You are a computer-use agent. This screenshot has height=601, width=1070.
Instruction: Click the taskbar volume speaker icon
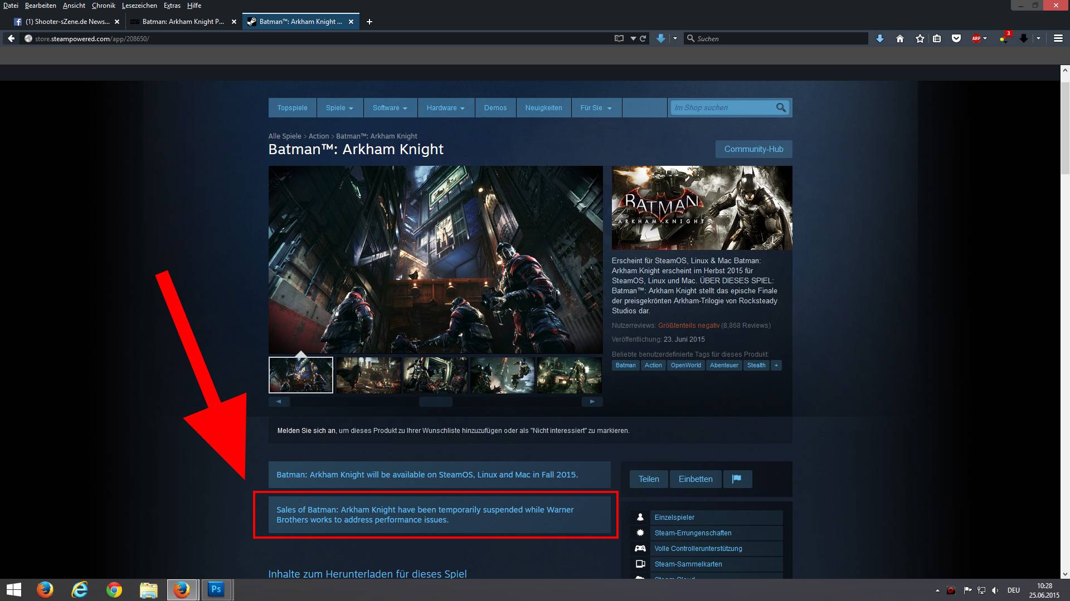[x=995, y=590]
